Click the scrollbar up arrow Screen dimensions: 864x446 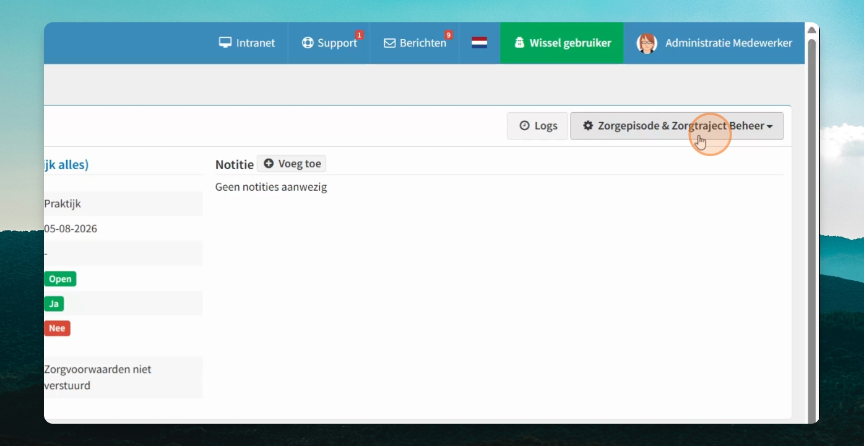point(812,30)
